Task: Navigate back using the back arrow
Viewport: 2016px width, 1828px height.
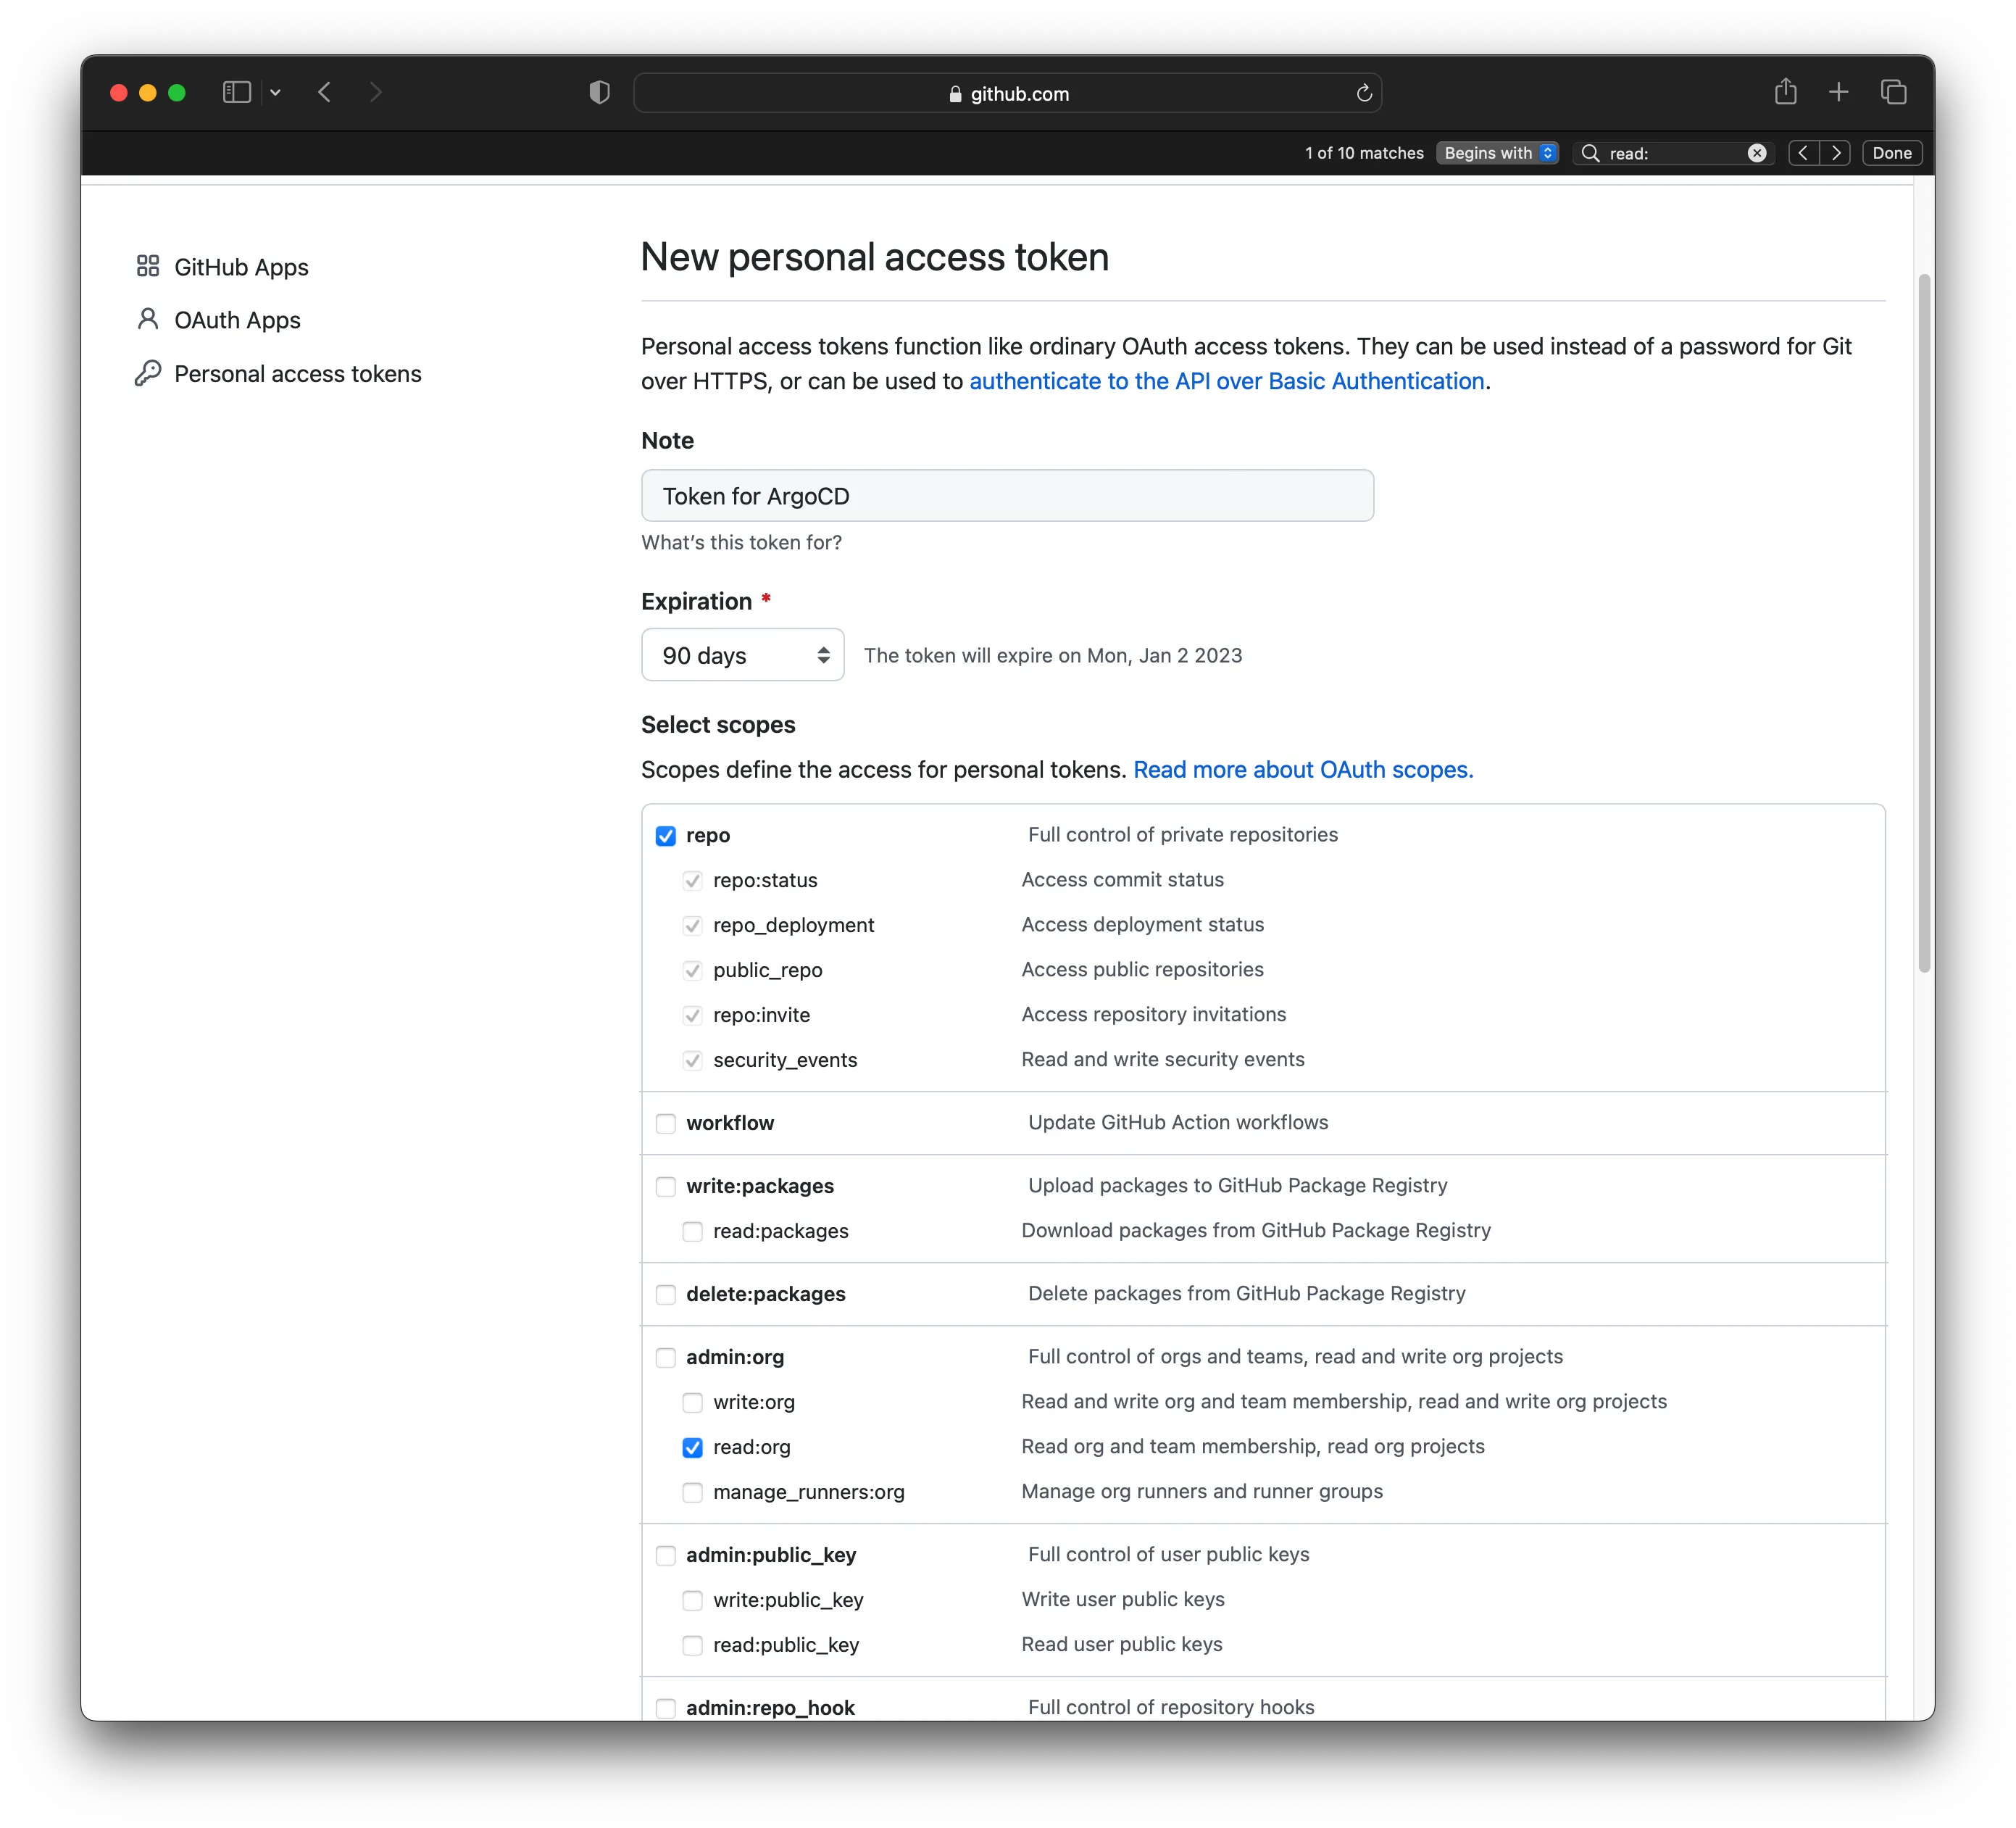Action: (x=324, y=92)
